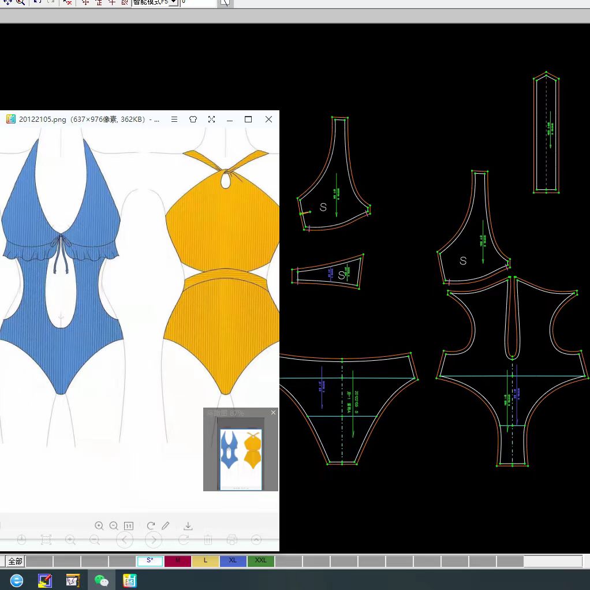Select the move/adjust tool in CAD toolbar
Viewport: 590px width, 590px height.
click(x=7, y=3)
